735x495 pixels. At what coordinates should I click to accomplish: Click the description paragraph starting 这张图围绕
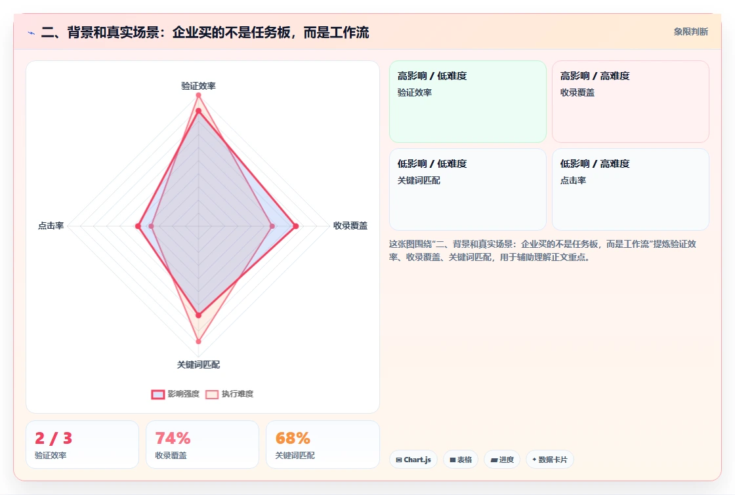pyautogui.click(x=542, y=250)
